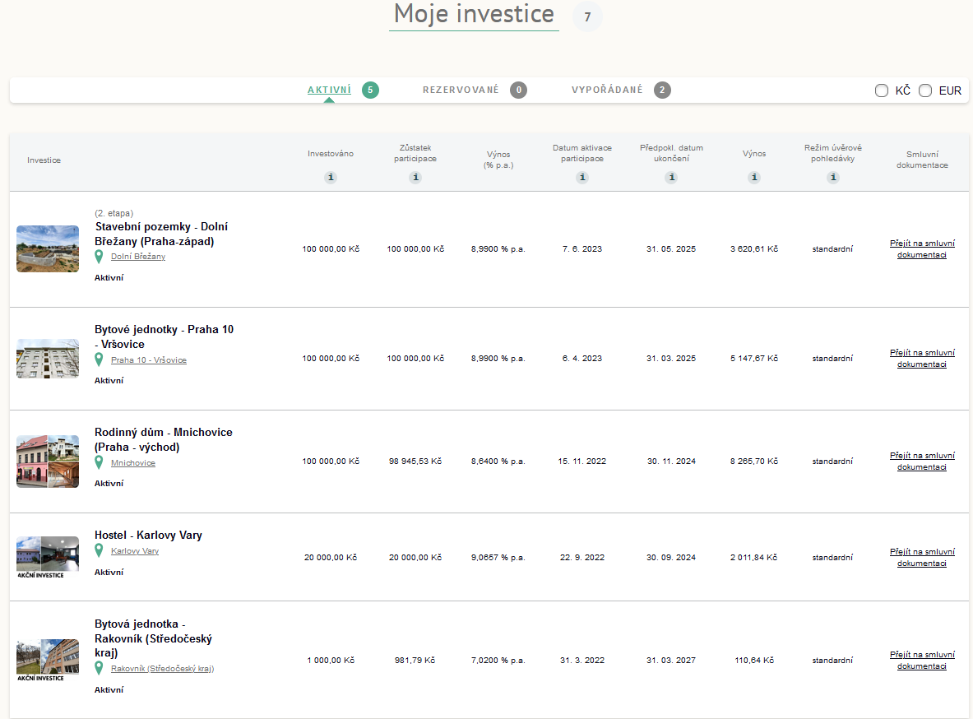
Task: Open the Vypořádané tab
Action: click(x=607, y=90)
